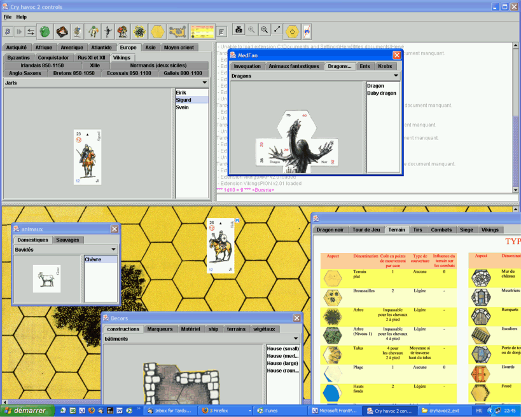
Task: Click the camera snapshot toolbar icon
Action: (239, 30)
